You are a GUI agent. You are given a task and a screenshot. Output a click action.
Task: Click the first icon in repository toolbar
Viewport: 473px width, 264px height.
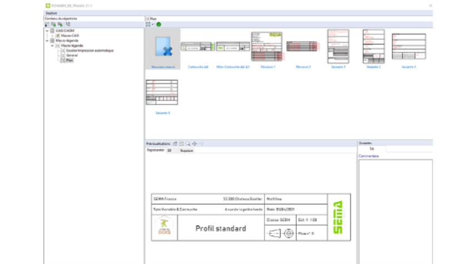47,24
